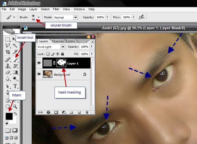Screen dimensions: 197x144
Task: Enable the airbrush option
Action: [x=141, y=17]
